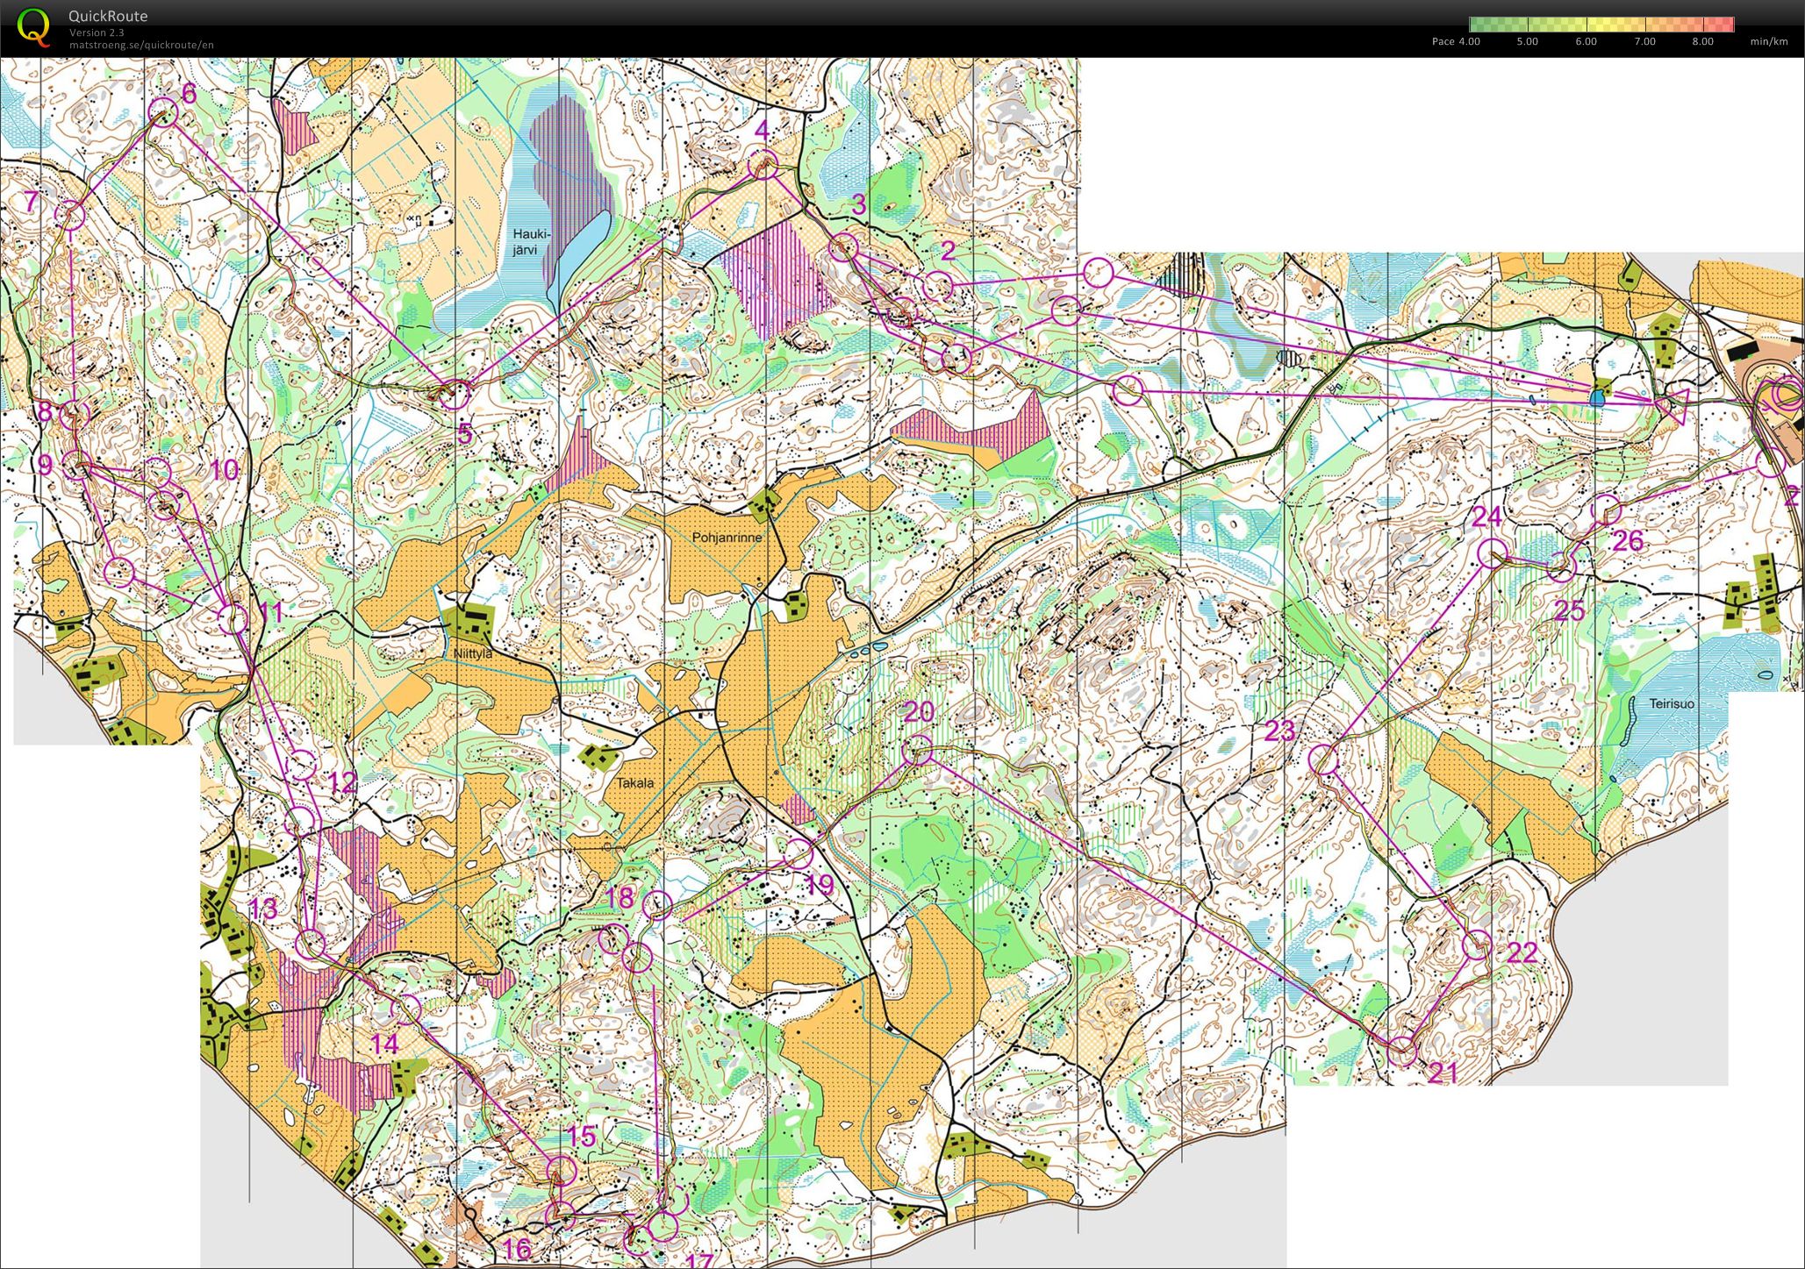Click control circle 25
The height and width of the screenshot is (1269, 1805).
click(x=1561, y=567)
